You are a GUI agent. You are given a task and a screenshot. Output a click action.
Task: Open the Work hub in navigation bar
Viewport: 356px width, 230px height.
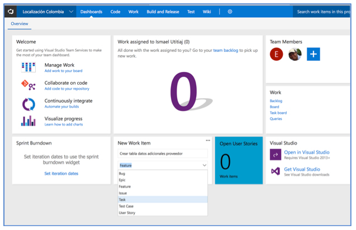[x=133, y=12]
